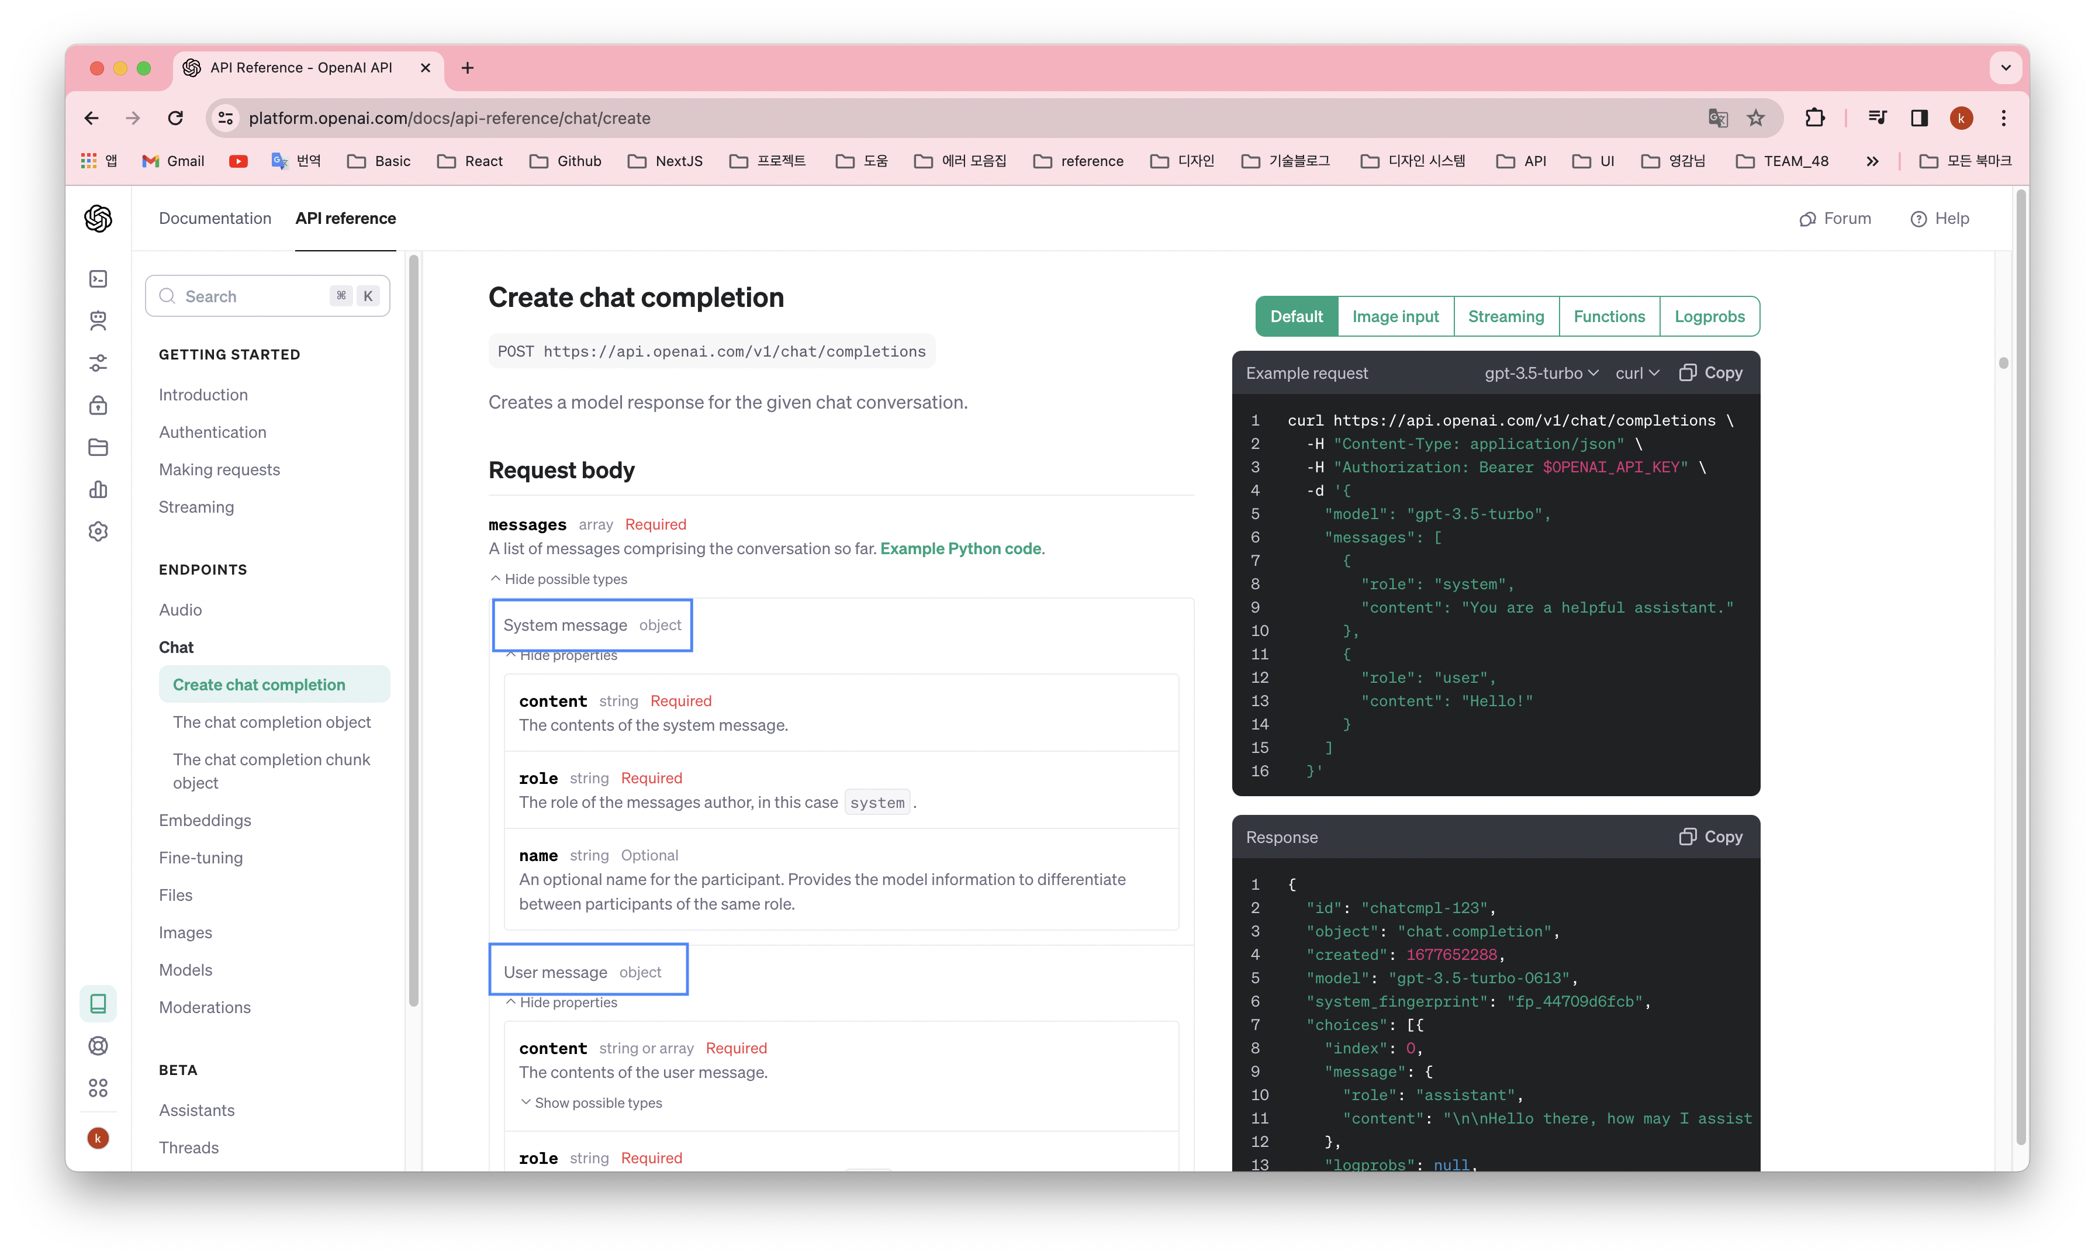This screenshot has width=2095, height=1258.
Task: Switch to the Documentation tab
Action: [x=215, y=218]
